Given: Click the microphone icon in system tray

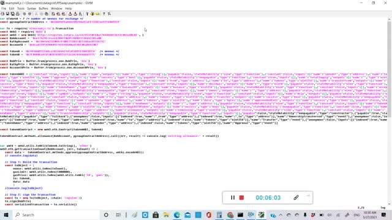Looking at the screenshot, I should click(305, 215).
